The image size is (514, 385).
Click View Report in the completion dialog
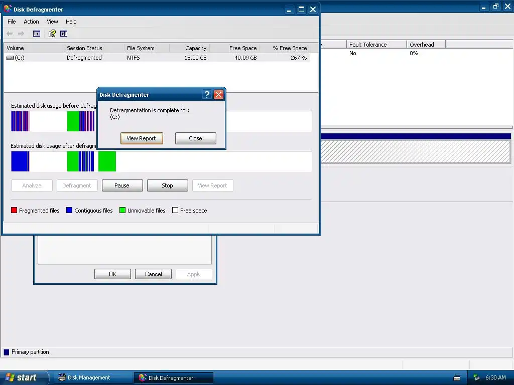141,138
